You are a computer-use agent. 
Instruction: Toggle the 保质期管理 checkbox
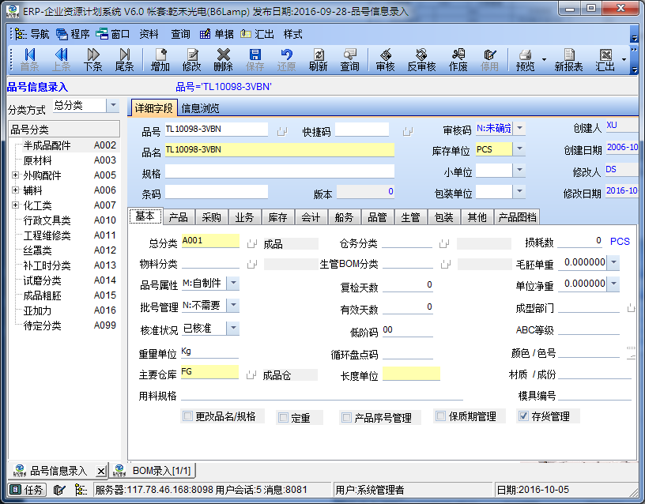point(440,416)
